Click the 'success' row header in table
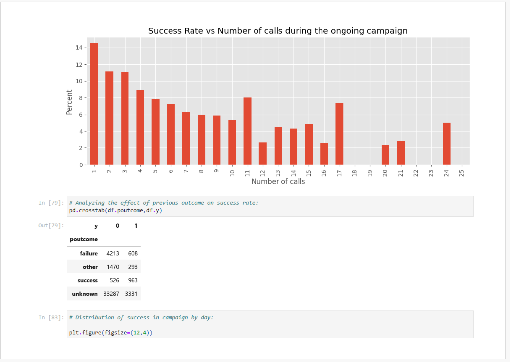The width and height of the screenshot is (511, 363). pyautogui.click(x=87, y=281)
